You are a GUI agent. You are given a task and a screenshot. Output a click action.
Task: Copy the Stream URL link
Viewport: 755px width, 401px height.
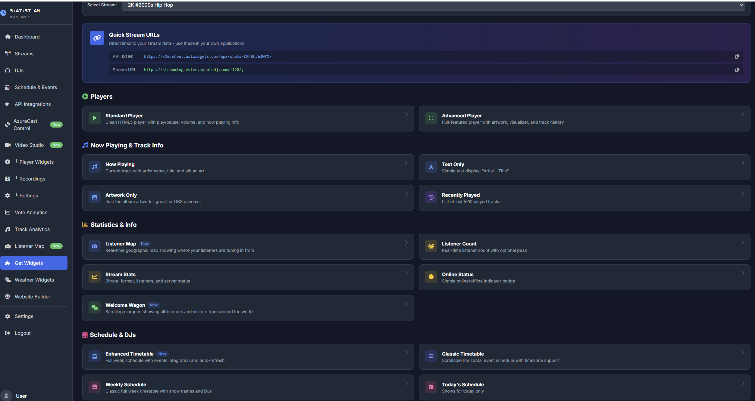(x=737, y=70)
